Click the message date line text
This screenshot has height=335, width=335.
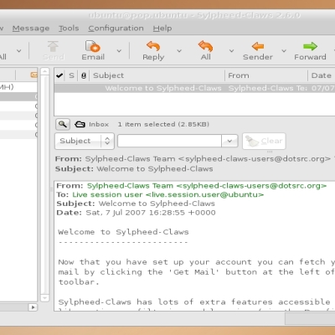coord(136,213)
